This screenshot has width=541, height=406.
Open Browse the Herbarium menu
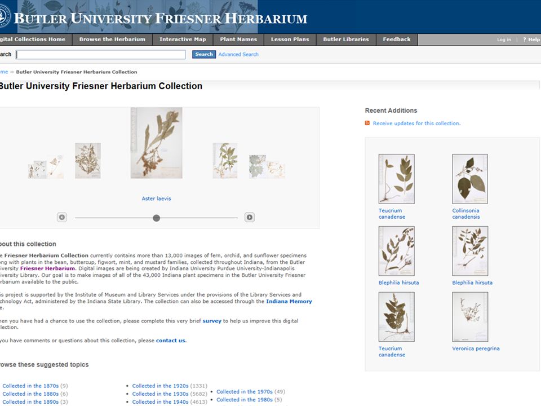point(112,39)
